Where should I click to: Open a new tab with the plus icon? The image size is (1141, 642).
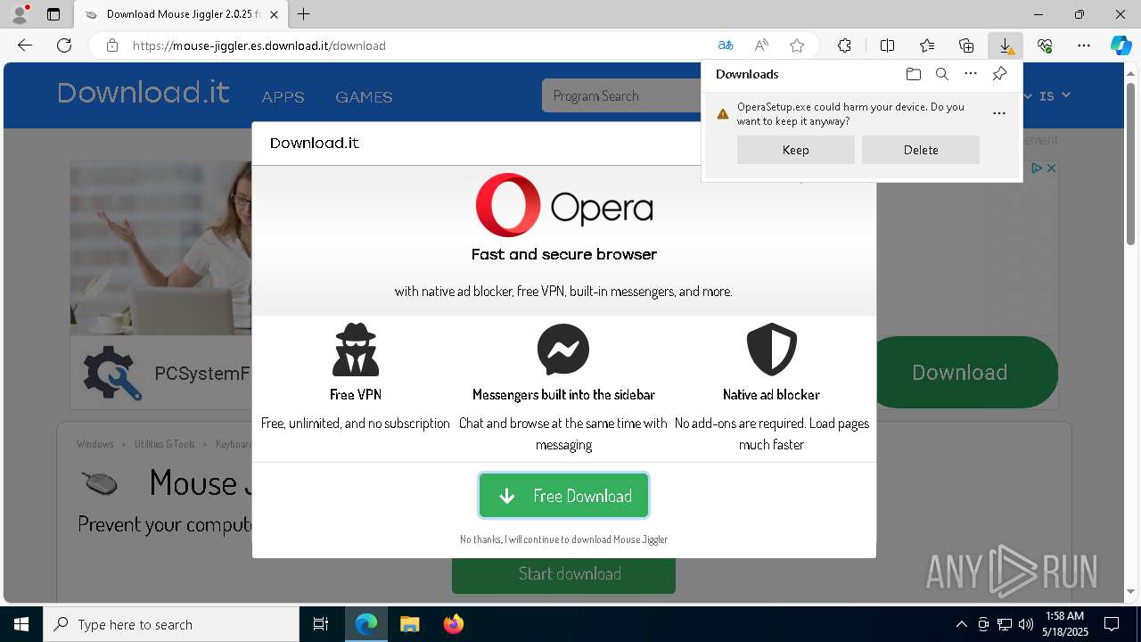coord(304,14)
